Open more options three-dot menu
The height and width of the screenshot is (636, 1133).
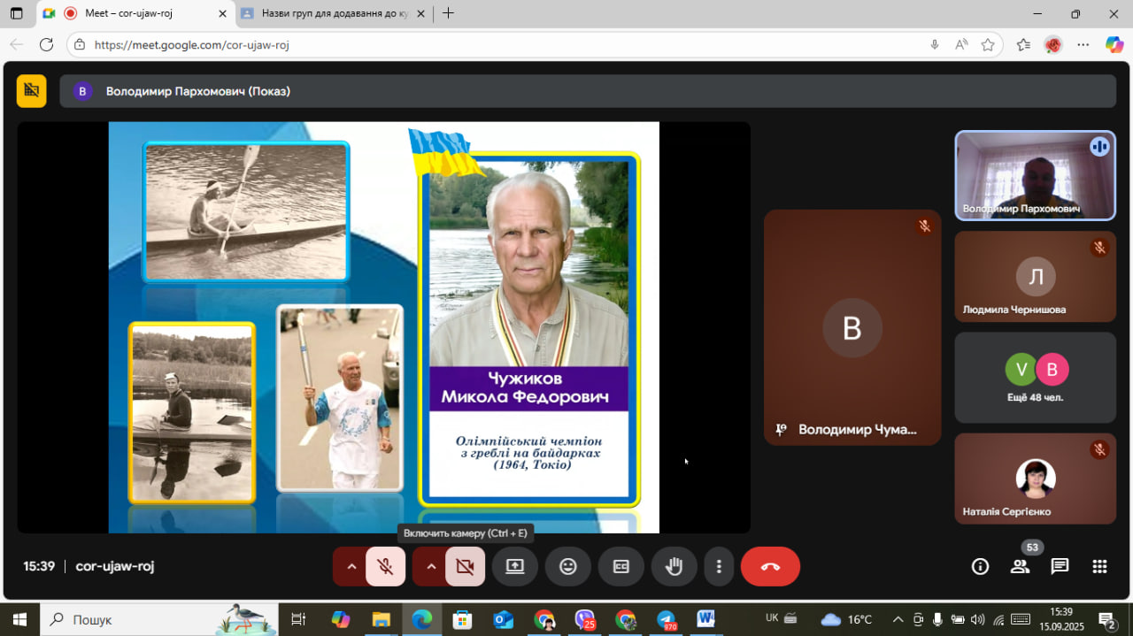[719, 567]
